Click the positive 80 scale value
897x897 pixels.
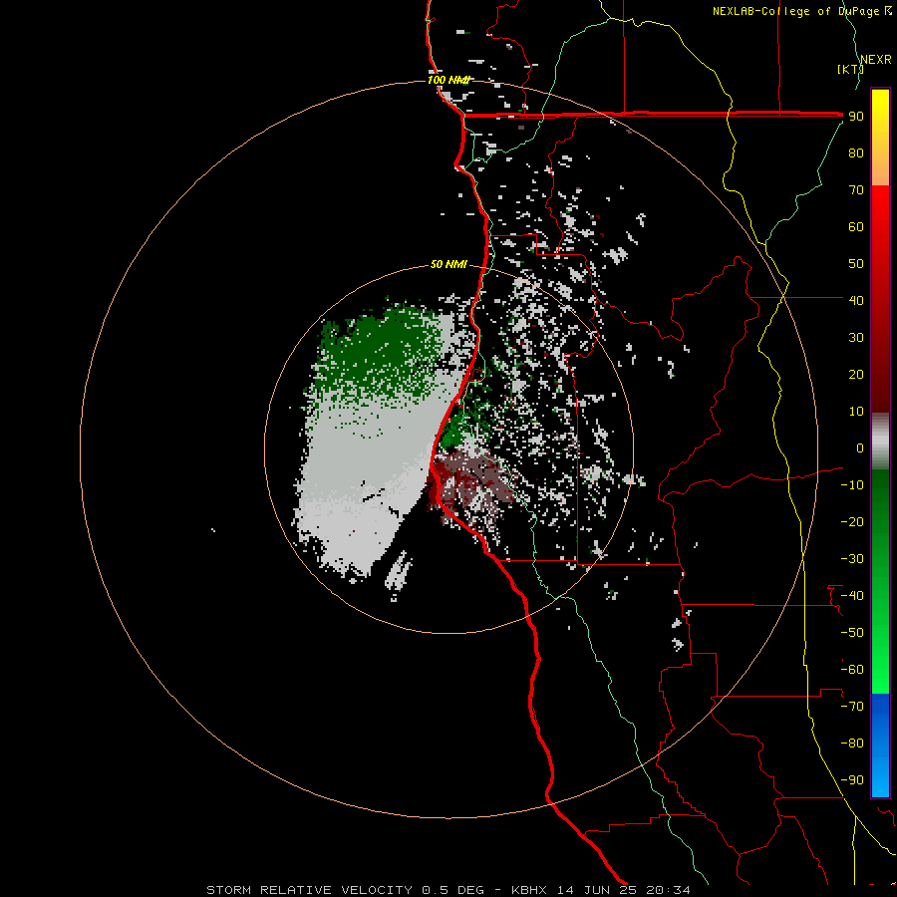coord(856,153)
